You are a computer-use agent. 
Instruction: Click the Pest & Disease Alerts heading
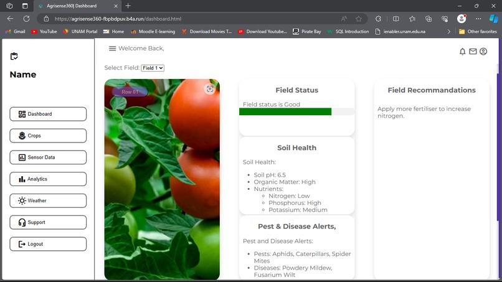(x=297, y=227)
